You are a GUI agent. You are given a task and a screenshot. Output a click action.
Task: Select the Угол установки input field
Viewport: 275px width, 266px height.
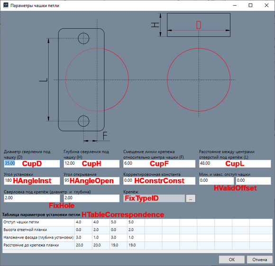32,181
